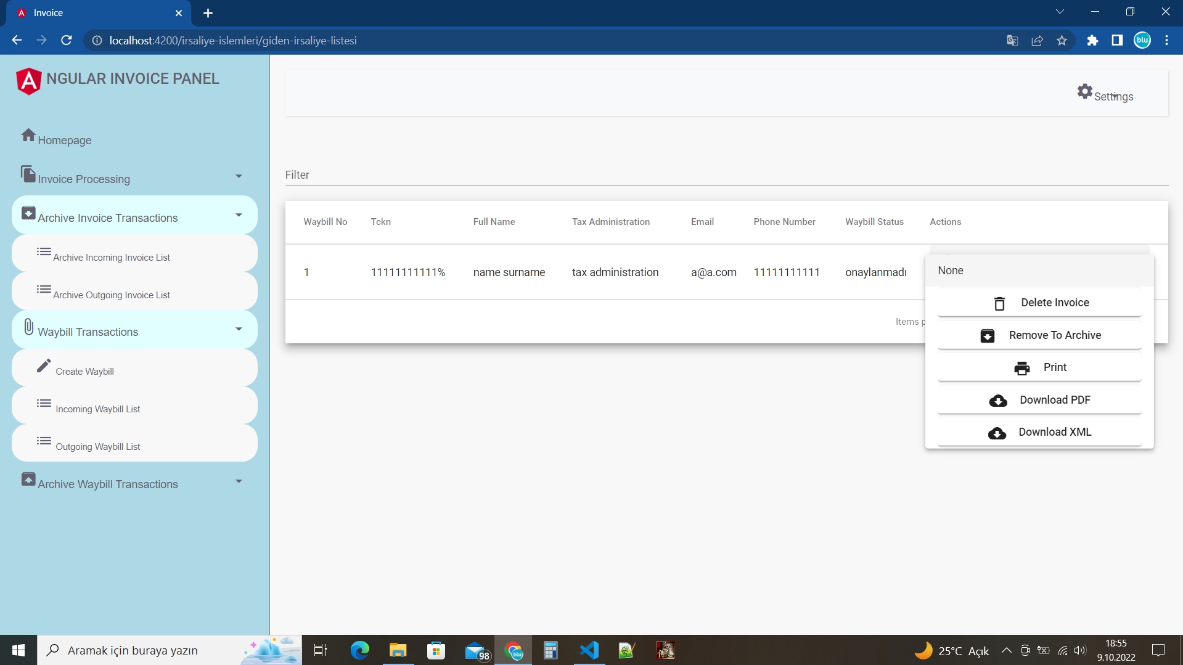The image size is (1183, 665).
Task: Go to Homepage link in sidebar
Action: (65, 141)
